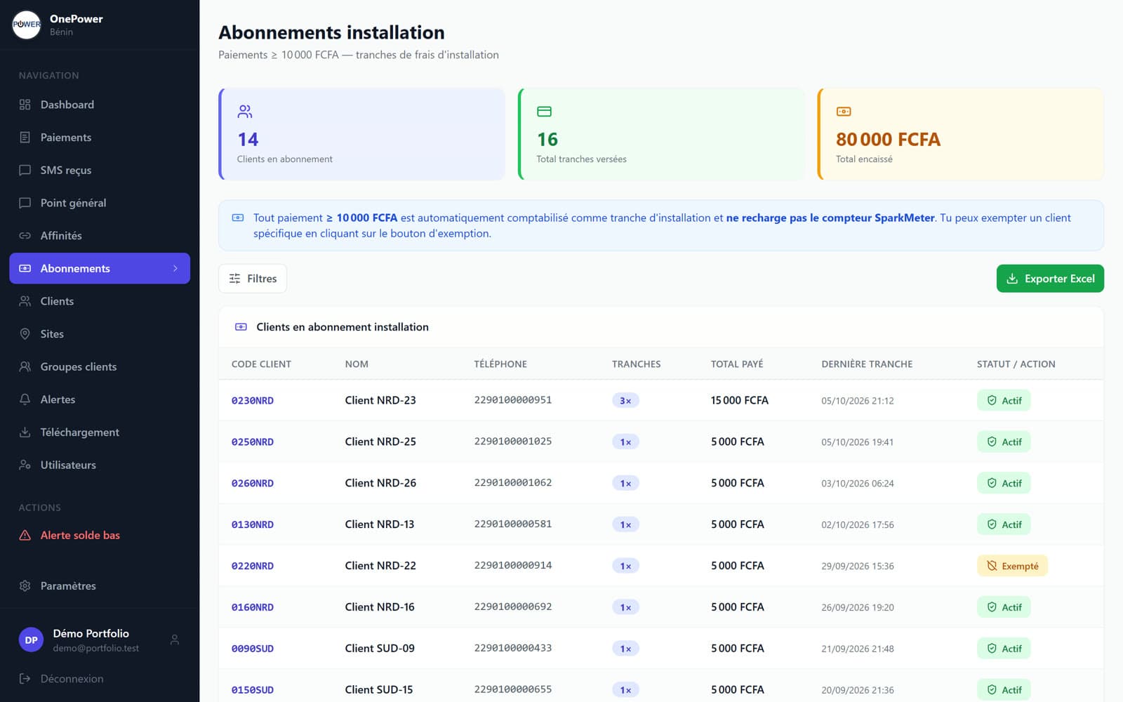Click the Total tranches versées card
1123x702 pixels.
point(661,134)
